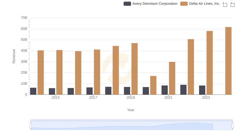Screen dimensions: 238x137
Task: Click the Avery Dennison 2022 bar
Action: 183,89
